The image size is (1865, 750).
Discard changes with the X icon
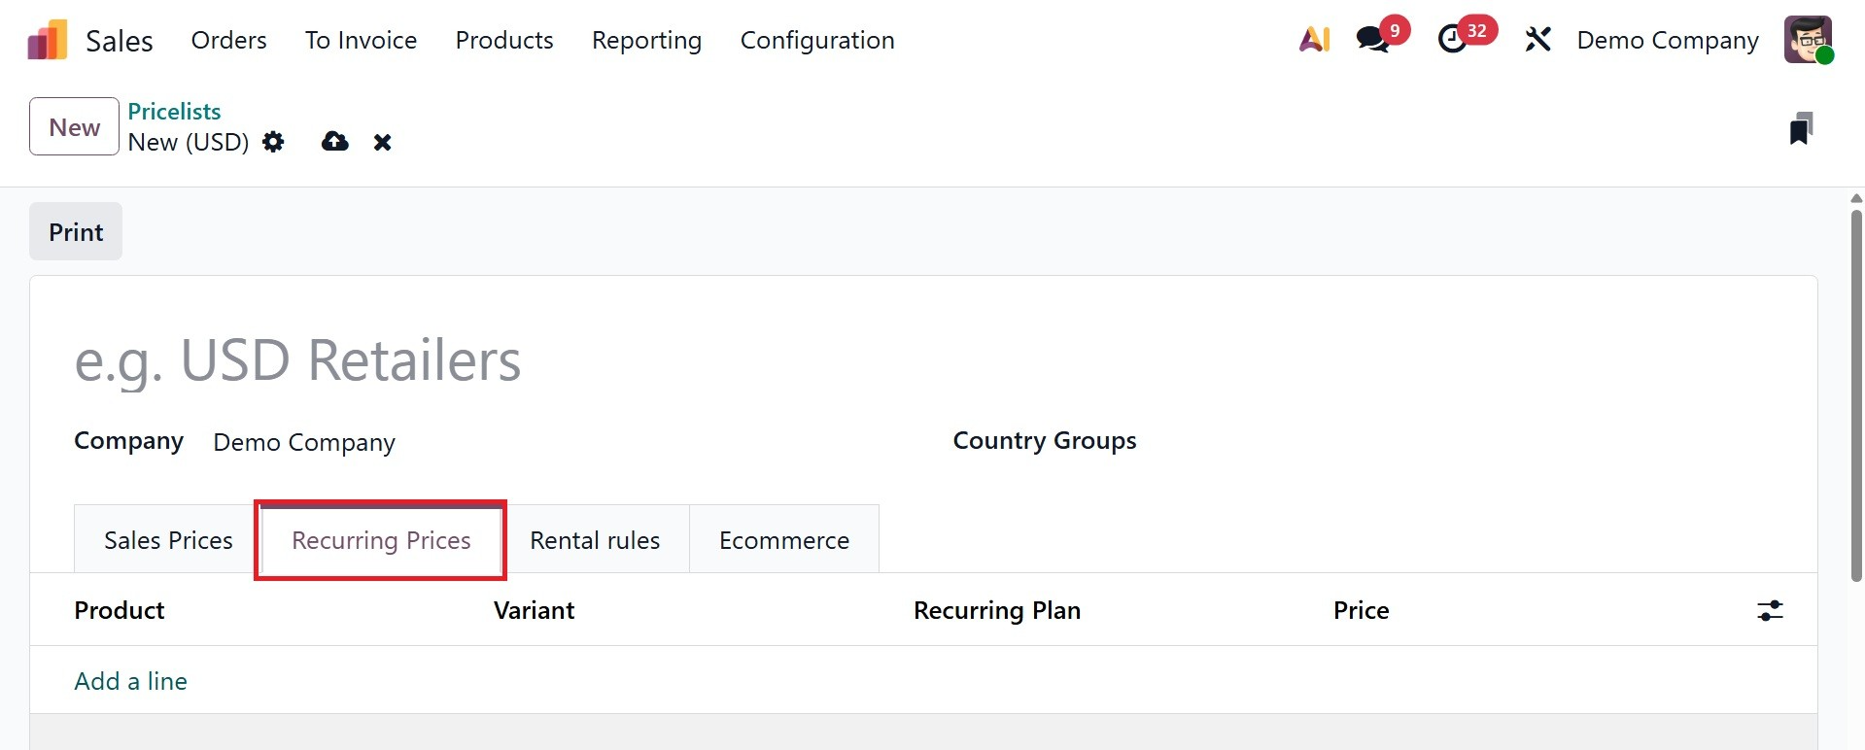point(383,143)
